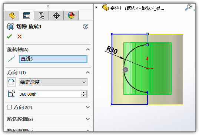Viewport: 199px width, 135px height.
Task: Click the 切除-旋转1 feature icon
Action: coord(11,26)
